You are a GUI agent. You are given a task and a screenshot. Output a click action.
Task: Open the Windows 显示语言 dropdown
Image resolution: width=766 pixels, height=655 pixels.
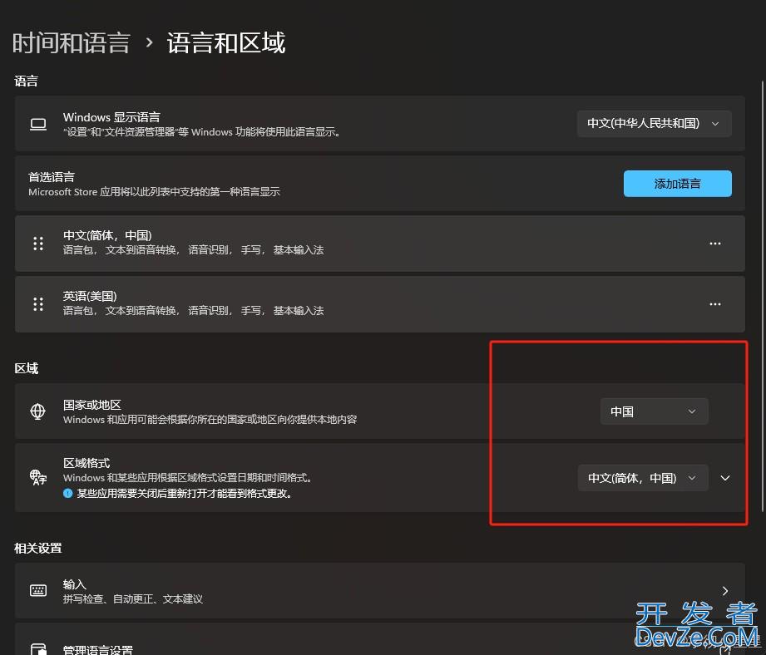654,124
